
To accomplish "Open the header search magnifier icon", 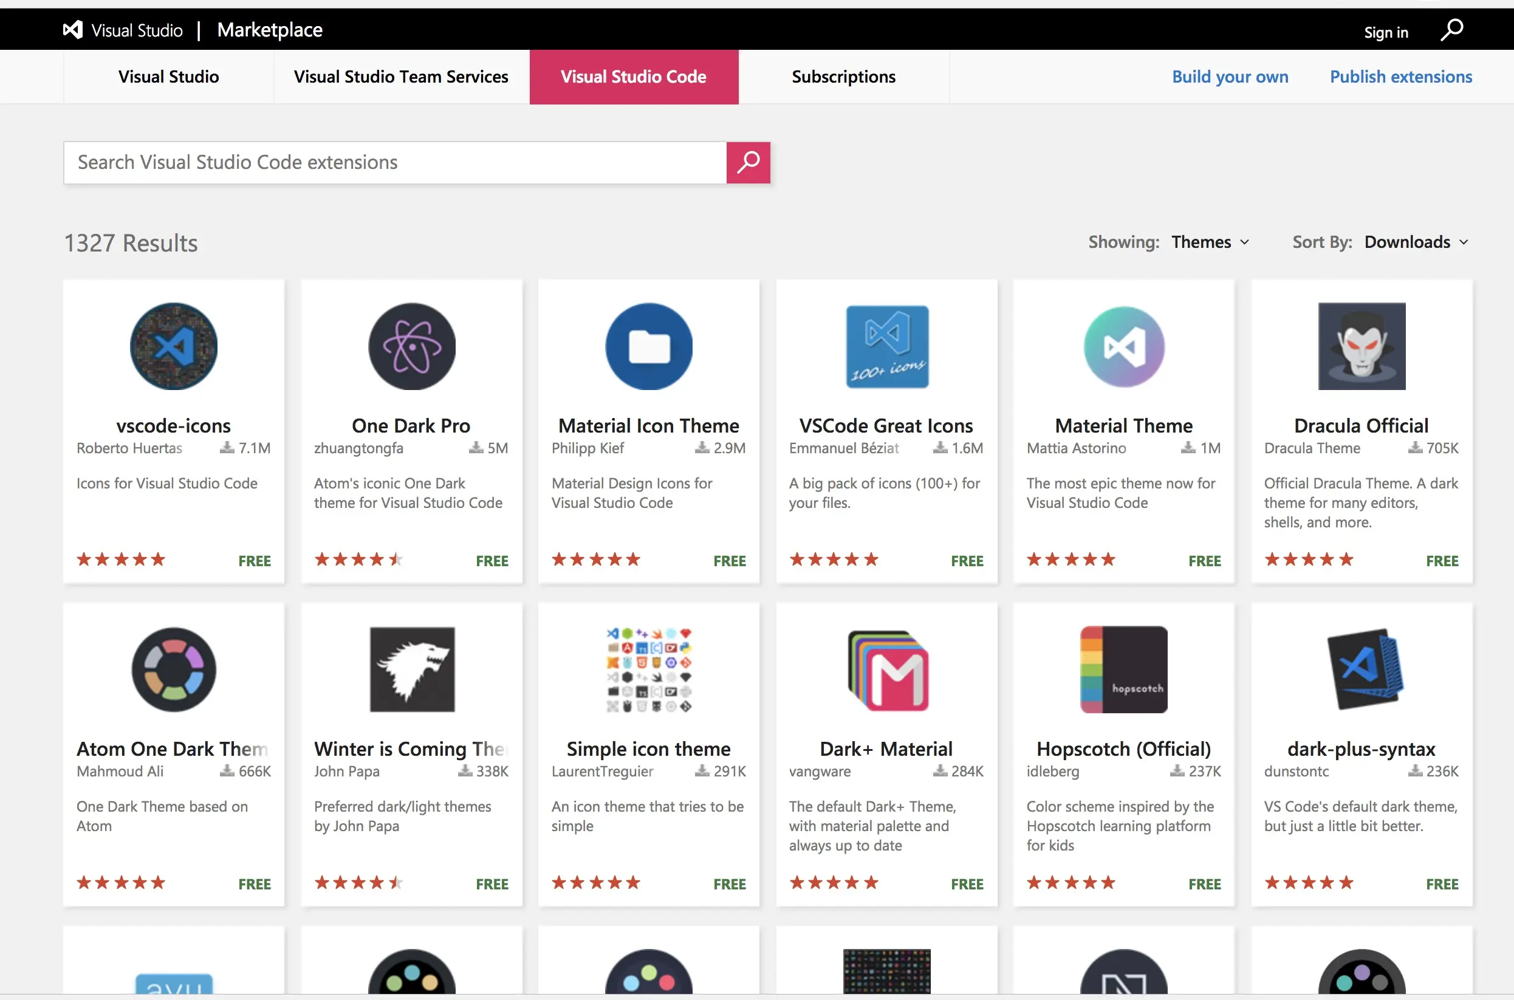I will click(1451, 30).
